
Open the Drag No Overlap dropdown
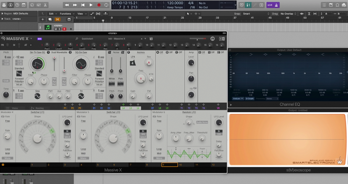coord(288,14)
